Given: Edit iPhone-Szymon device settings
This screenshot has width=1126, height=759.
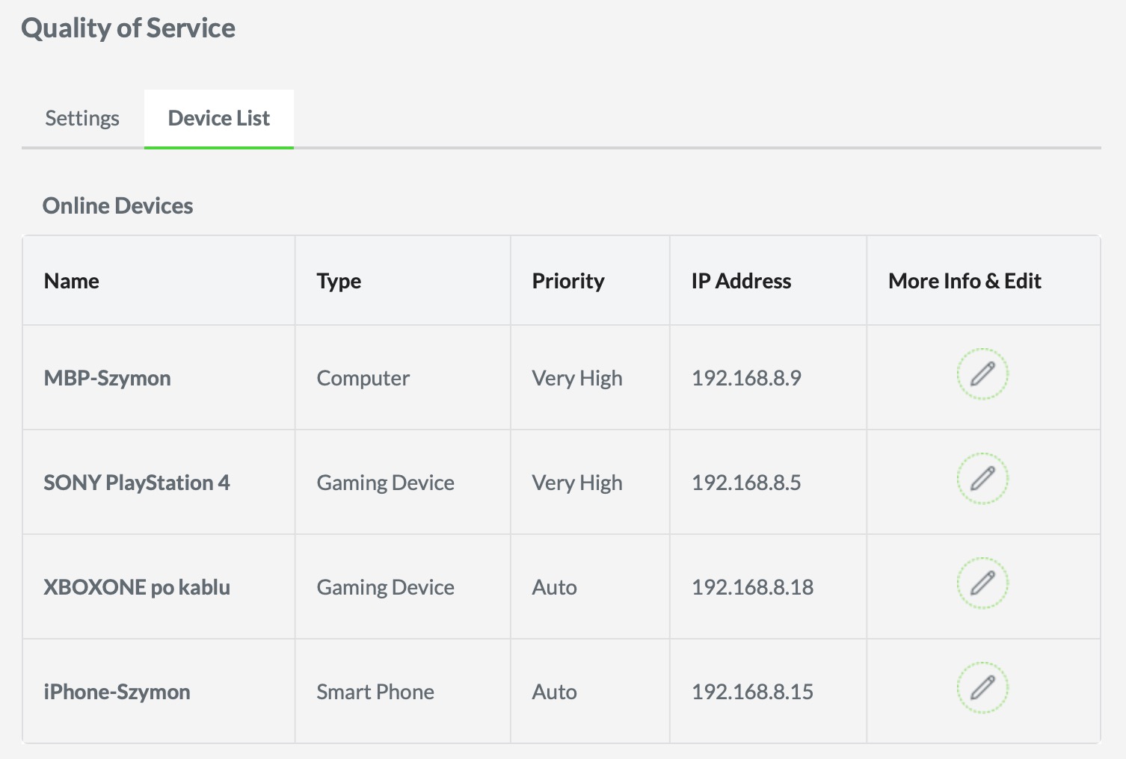Looking at the screenshot, I should (x=982, y=687).
